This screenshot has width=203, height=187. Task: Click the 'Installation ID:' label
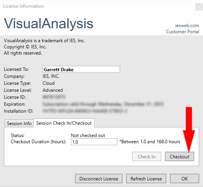(19, 111)
